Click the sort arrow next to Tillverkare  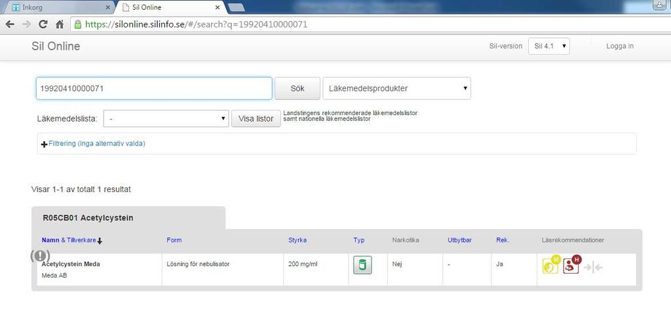click(x=100, y=241)
